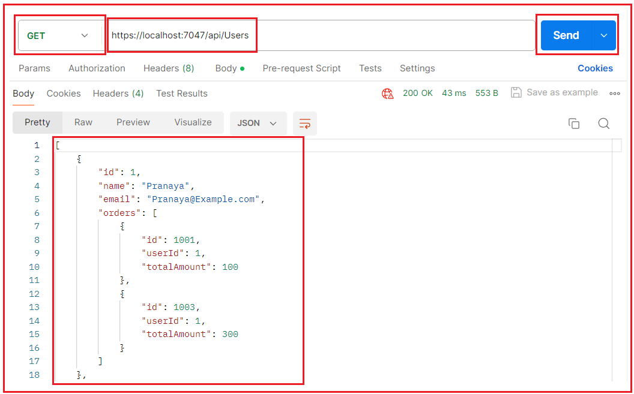The image size is (634, 394).
Task: Open the three-dot more options menu
Action: [x=615, y=93]
